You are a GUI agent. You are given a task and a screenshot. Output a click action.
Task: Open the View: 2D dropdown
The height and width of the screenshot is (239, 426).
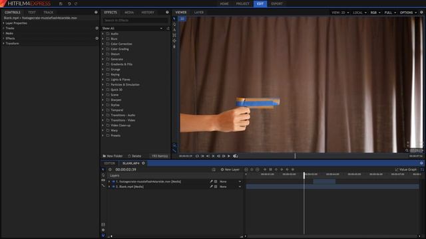[x=340, y=13]
